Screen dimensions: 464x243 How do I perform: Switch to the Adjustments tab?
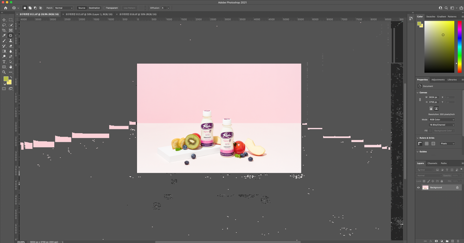click(438, 79)
